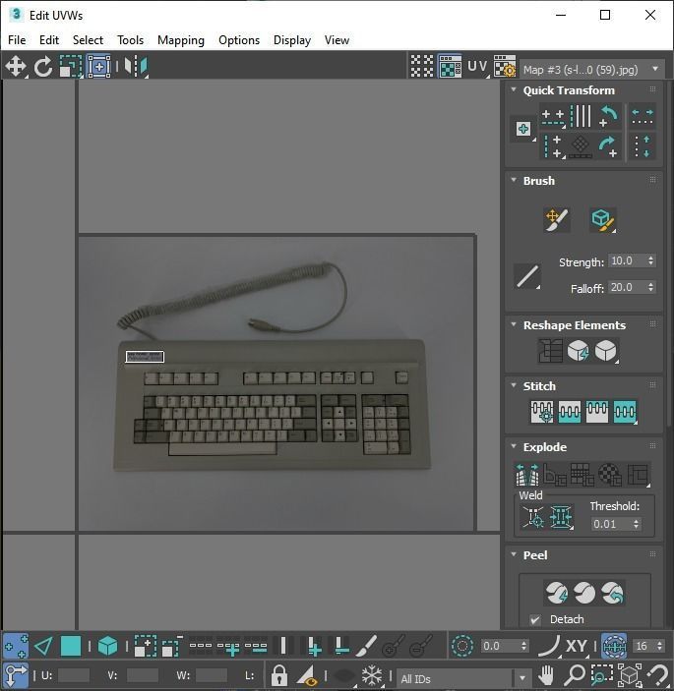Enable Polygon sub-object mode

pos(71,646)
